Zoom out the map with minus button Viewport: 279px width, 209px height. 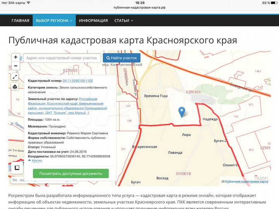tap(15, 66)
